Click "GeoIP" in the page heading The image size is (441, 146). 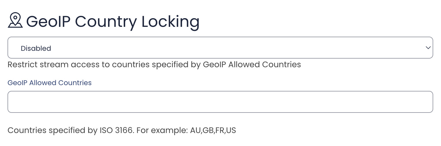pyautogui.click(x=48, y=21)
